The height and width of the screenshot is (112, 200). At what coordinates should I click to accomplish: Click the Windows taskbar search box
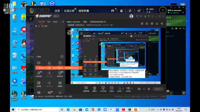pyautogui.click(x=38, y=110)
